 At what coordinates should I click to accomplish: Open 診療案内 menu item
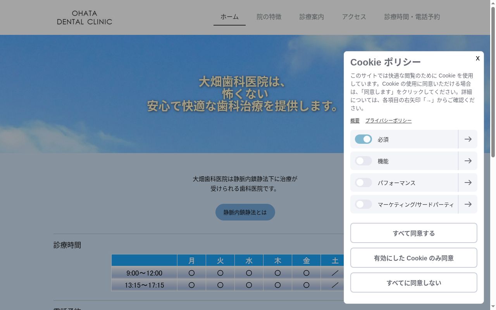312,17
